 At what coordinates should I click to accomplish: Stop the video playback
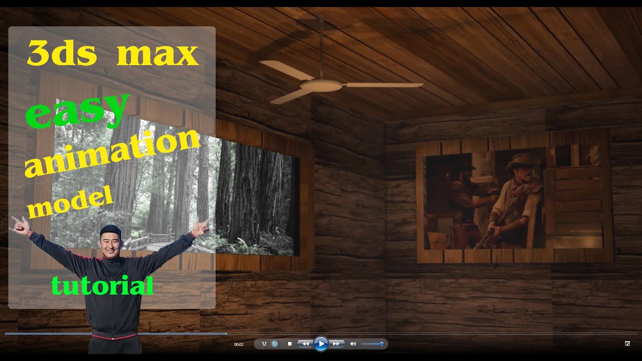(289, 344)
